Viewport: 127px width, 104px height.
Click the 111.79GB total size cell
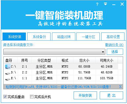coord(84,78)
